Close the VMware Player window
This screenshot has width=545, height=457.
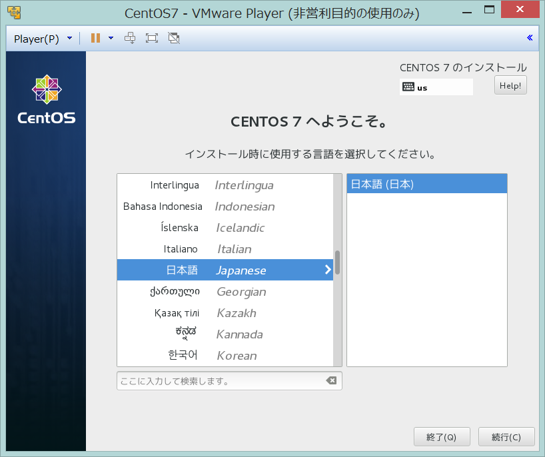pos(520,9)
